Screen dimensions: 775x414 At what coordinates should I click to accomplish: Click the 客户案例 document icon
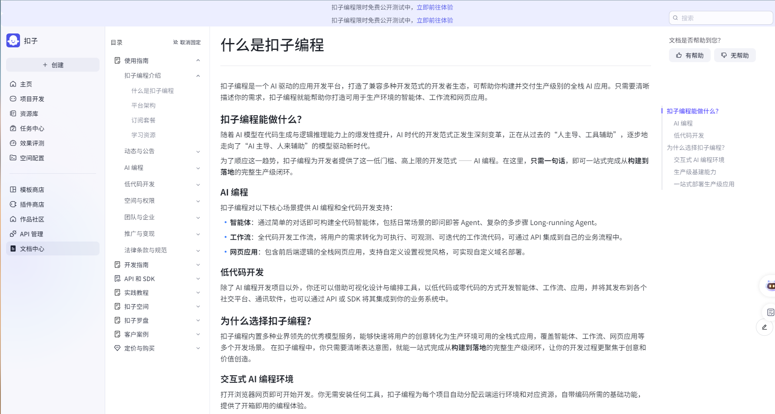(117, 334)
